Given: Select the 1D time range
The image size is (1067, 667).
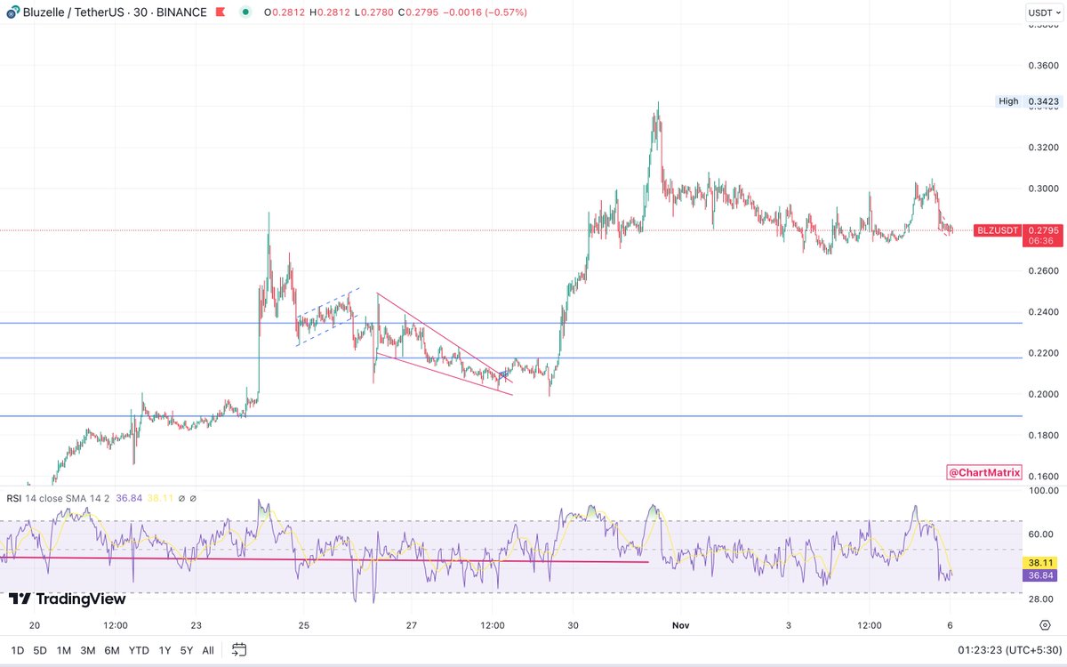Looking at the screenshot, I should click(17, 650).
